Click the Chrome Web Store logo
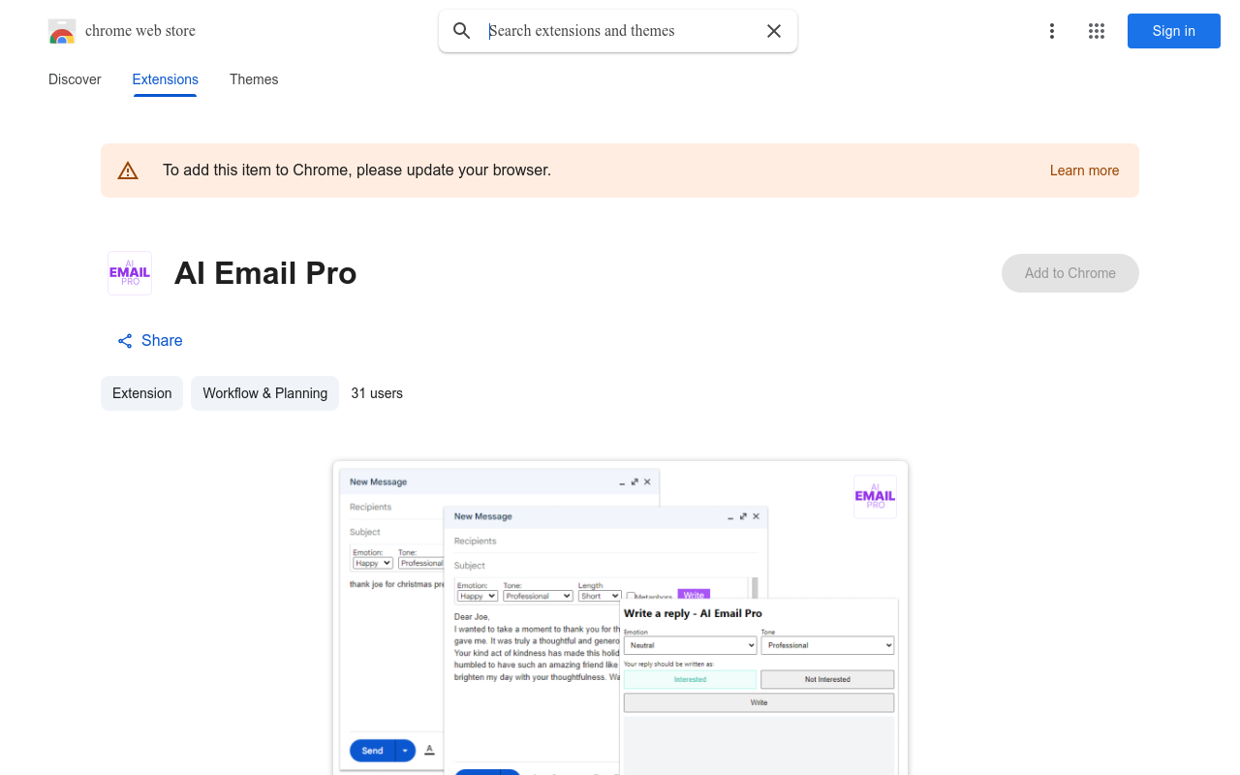This screenshot has width=1240, height=775. (62, 31)
